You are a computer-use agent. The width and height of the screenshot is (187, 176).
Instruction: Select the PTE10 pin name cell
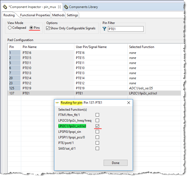[x=48, y=68]
